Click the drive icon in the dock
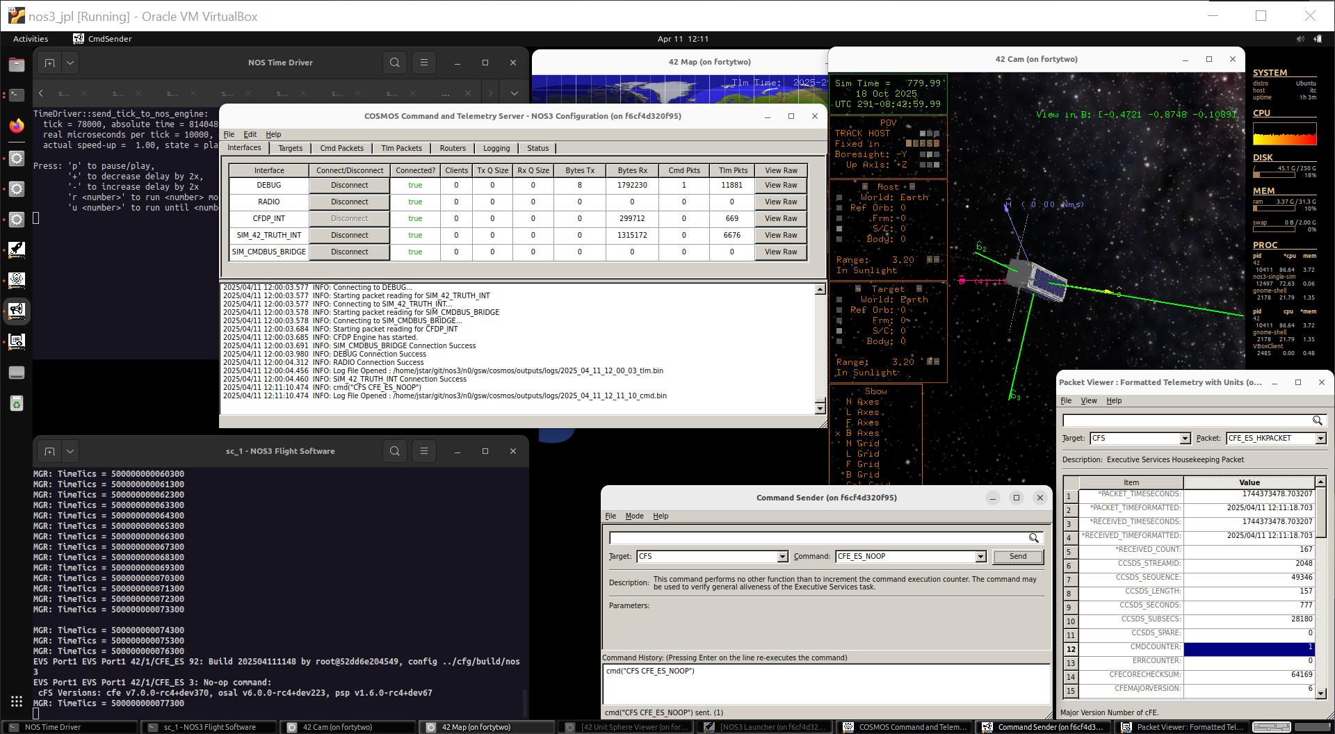1335x734 pixels. pos(17,373)
